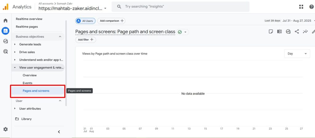Viewport: 315px width, 138px height.
Task: Open the Advertising icon in left rail
Action: pos(5,52)
